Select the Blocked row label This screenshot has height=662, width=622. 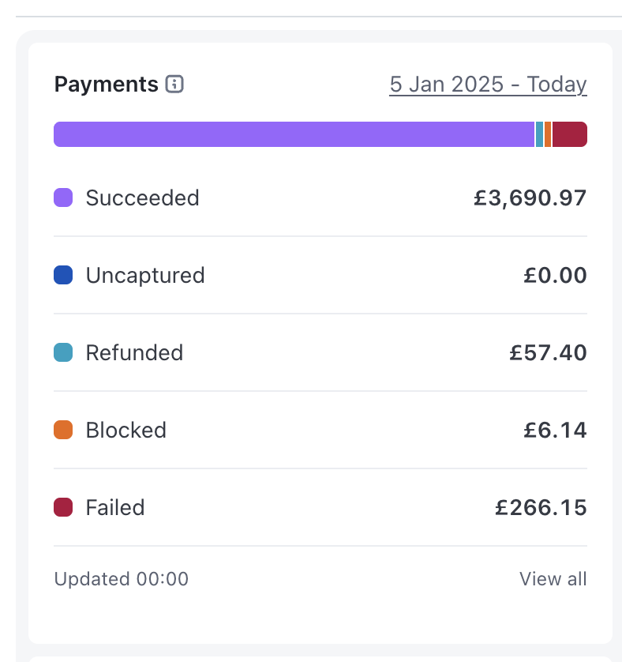coord(126,430)
